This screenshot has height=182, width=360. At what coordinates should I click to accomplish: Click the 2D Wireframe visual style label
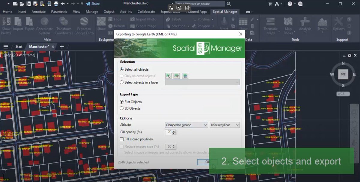(24, 55)
